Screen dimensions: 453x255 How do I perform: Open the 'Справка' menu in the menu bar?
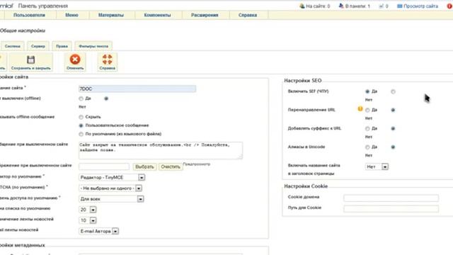click(248, 15)
